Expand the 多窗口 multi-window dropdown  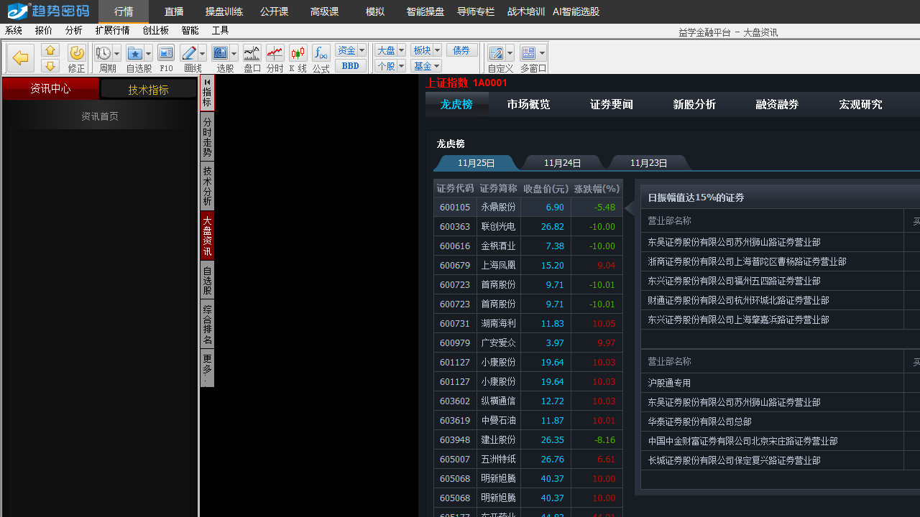coord(543,52)
